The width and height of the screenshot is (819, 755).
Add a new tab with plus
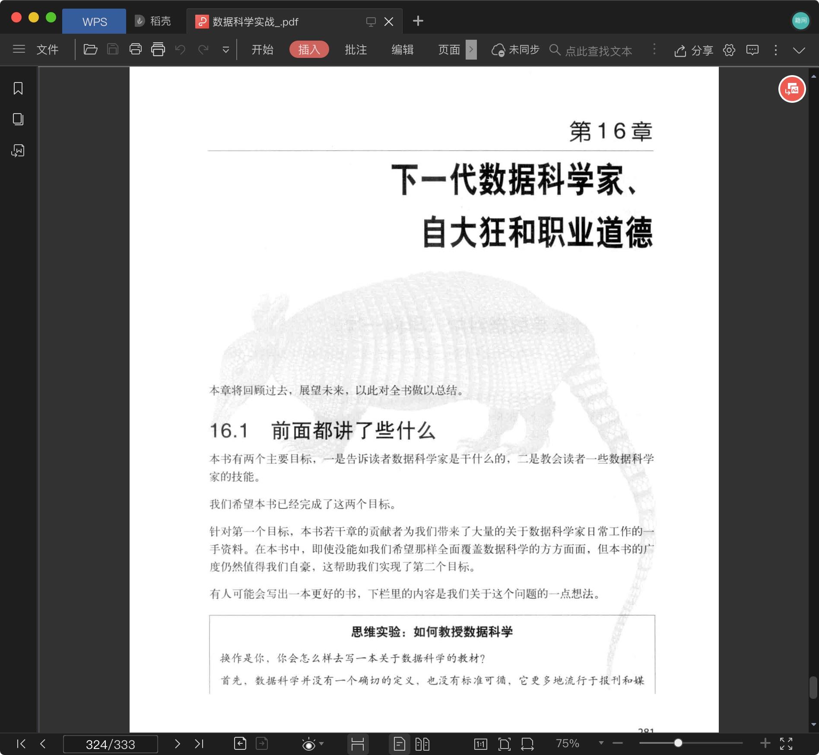point(418,21)
